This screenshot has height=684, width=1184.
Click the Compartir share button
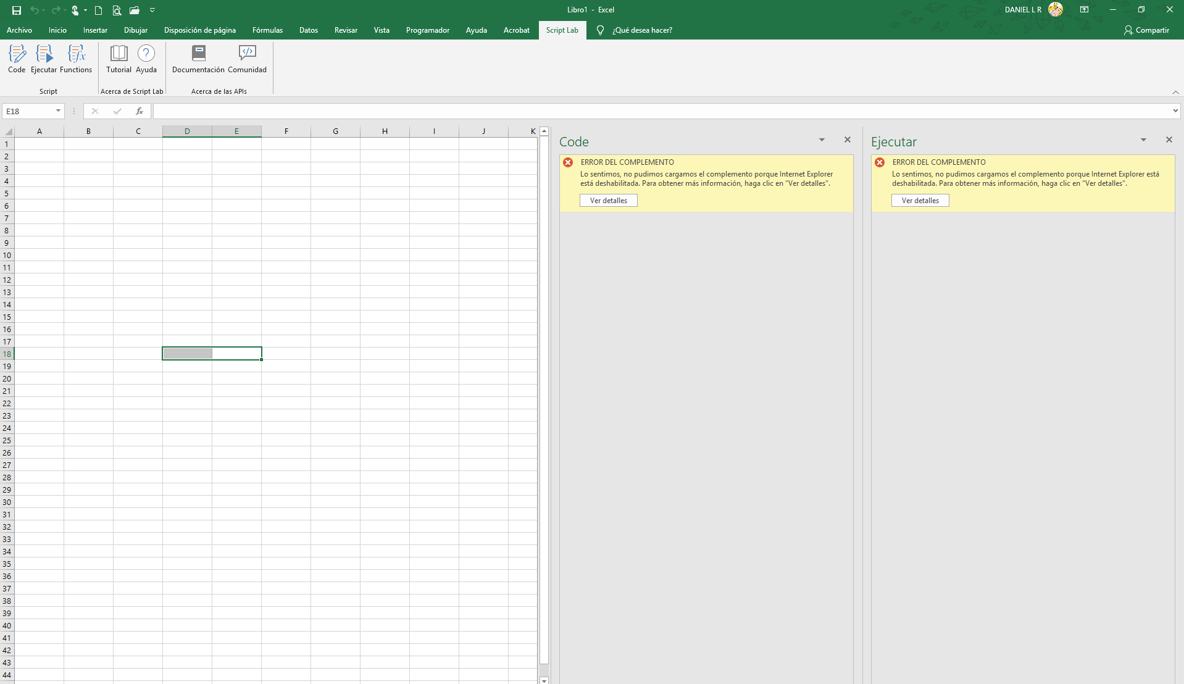click(x=1146, y=30)
